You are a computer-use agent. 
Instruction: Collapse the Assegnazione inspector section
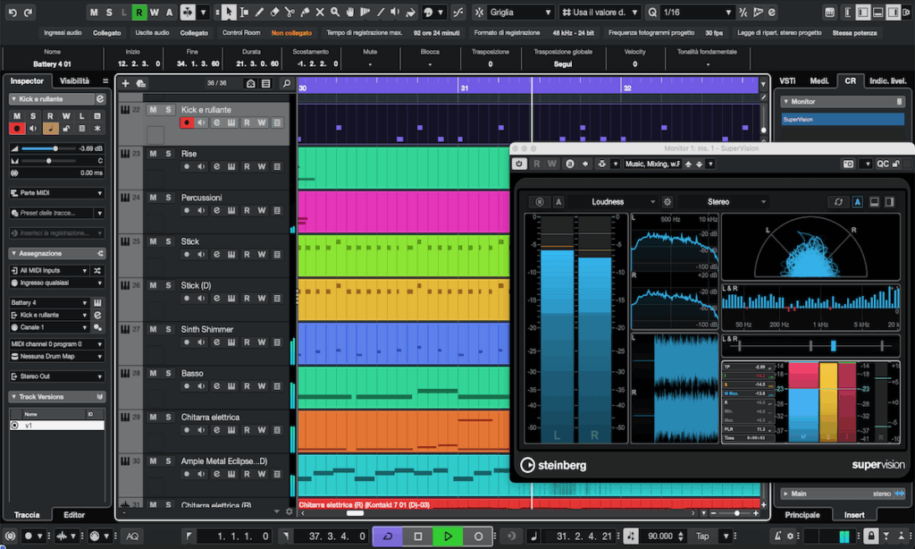13,253
